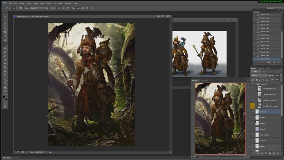
Task: Open the layer Opacity dropdown arrow
Action: pos(281,76)
